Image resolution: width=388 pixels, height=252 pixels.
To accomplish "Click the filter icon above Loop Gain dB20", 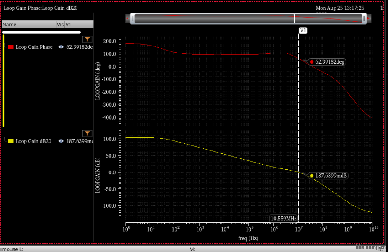I will tap(87, 134).
